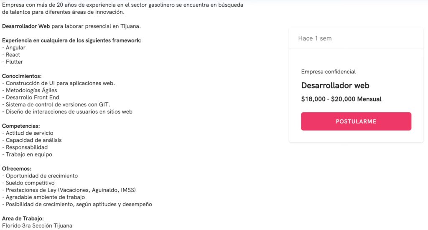Click the Experiencia en cualquiera framework heading
The width and height of the screenshot is (428, 230).
point(72,40)
